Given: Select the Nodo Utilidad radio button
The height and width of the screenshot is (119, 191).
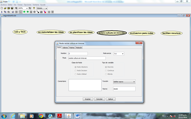Looking at the screenshot, I should point(76,74).
